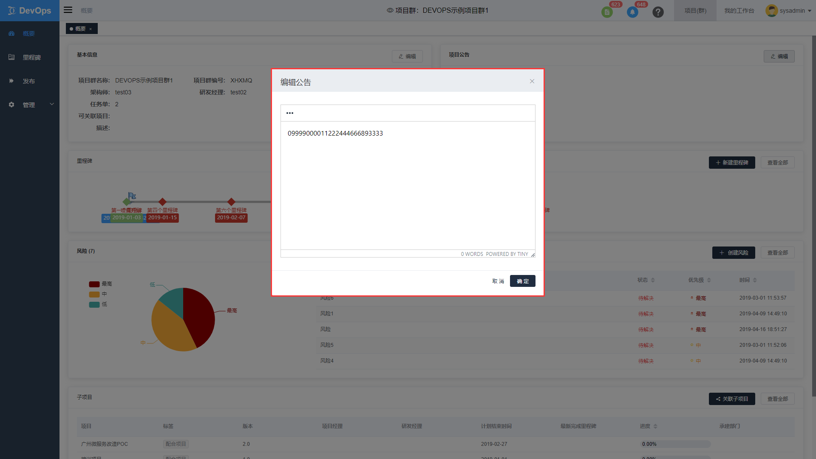Sort risks by 优先级 column arrows
The height and width of the screenshot is (459, 816).
pos(709,280)
